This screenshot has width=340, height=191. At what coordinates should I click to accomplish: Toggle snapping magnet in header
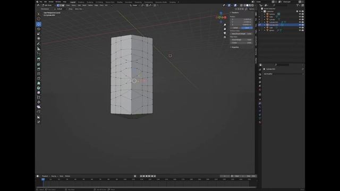click(x=147, y=5)
